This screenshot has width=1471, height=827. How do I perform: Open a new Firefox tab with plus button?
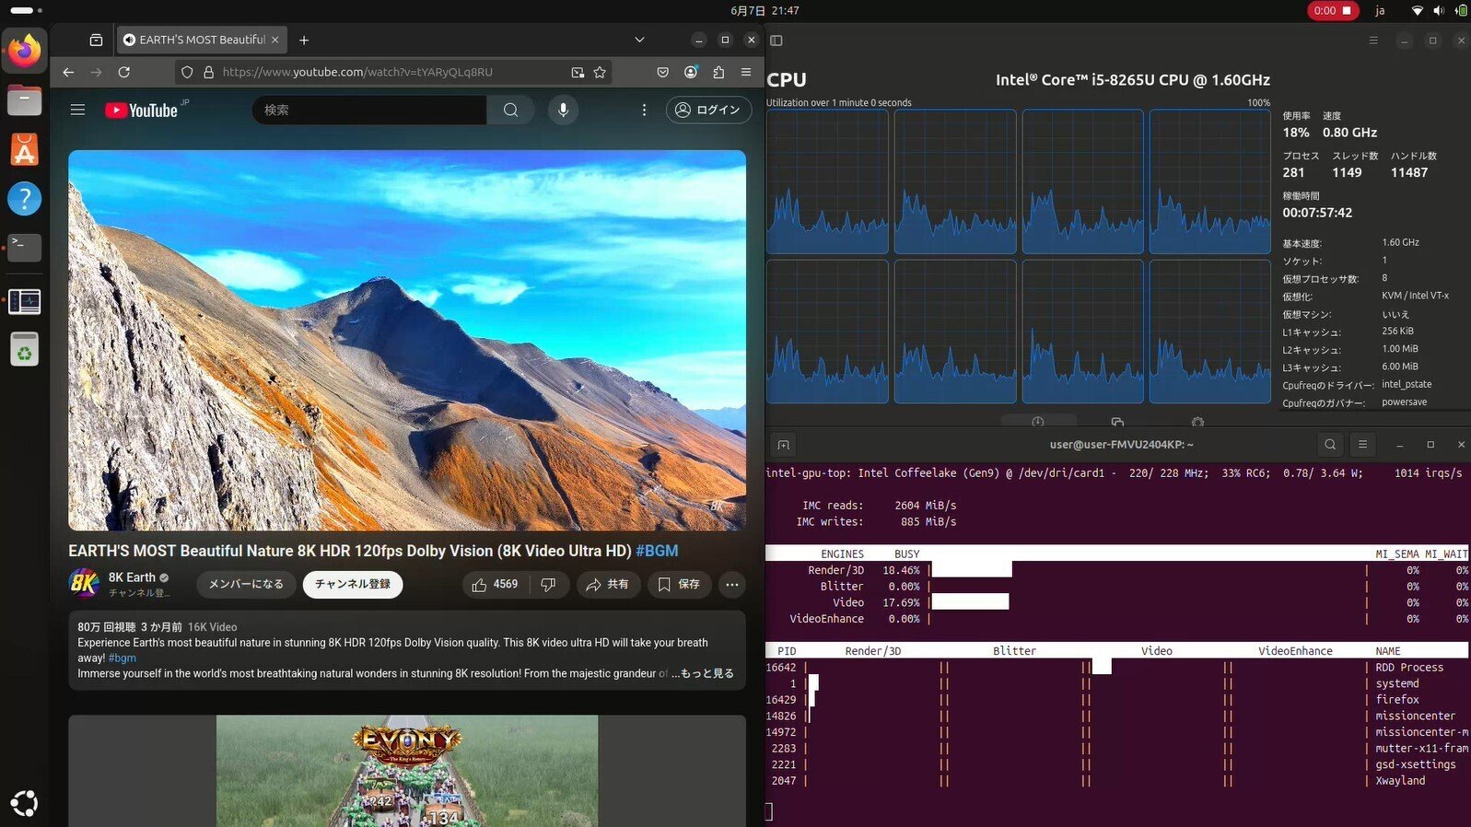304,40
